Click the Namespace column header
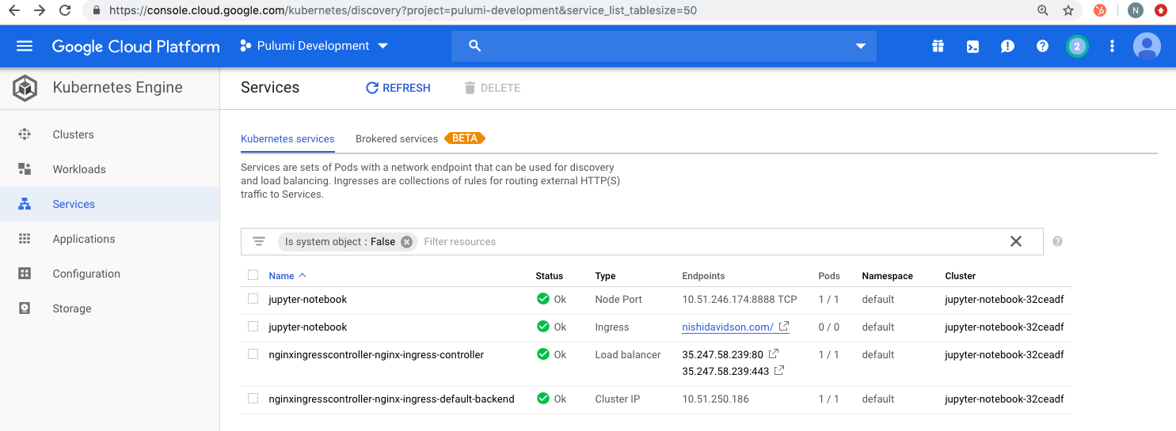 [887, 276]
